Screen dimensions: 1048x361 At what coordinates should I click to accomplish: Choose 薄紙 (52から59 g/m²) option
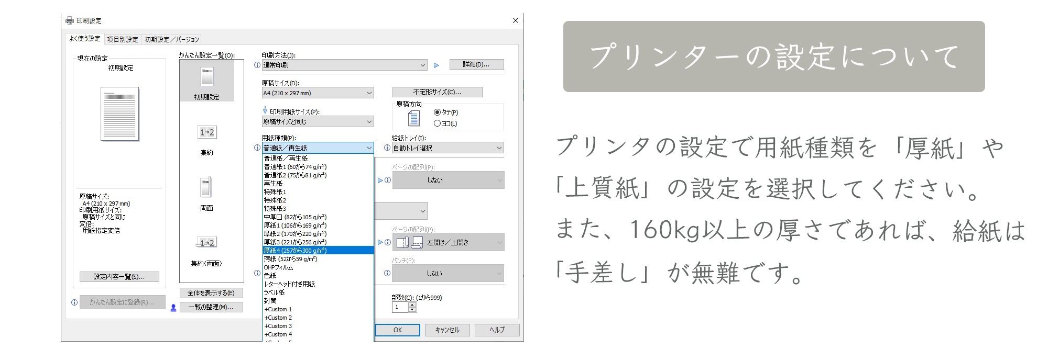tap(318, 259)
